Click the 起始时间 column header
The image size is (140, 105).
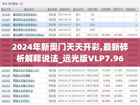point(65,9)
